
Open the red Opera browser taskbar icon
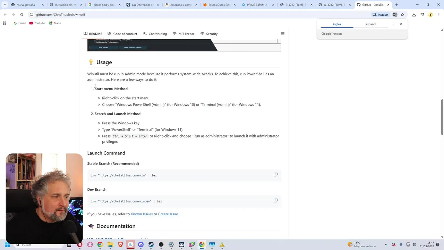pyautogui.click(x=80, y=244)
